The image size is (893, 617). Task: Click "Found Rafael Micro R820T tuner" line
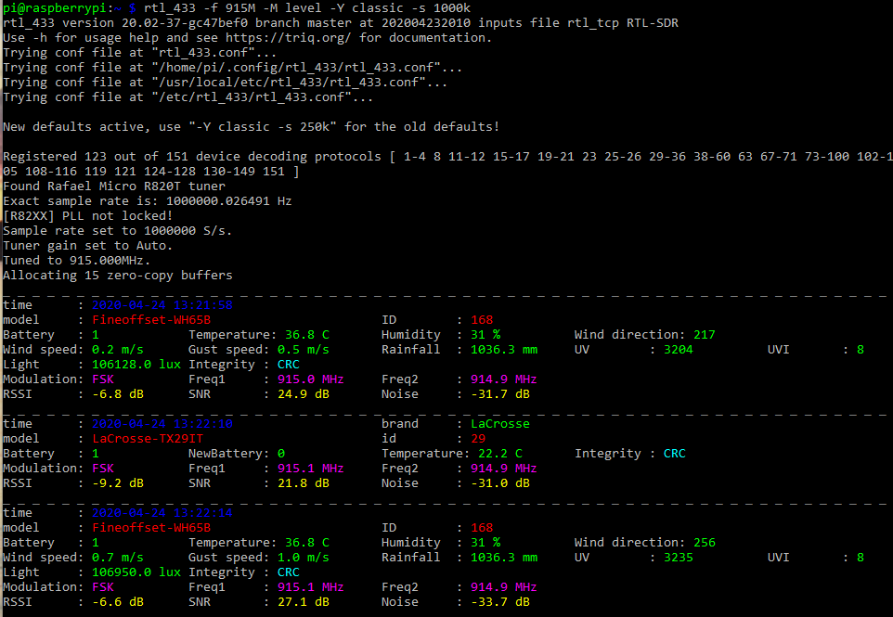coord(114,186)
